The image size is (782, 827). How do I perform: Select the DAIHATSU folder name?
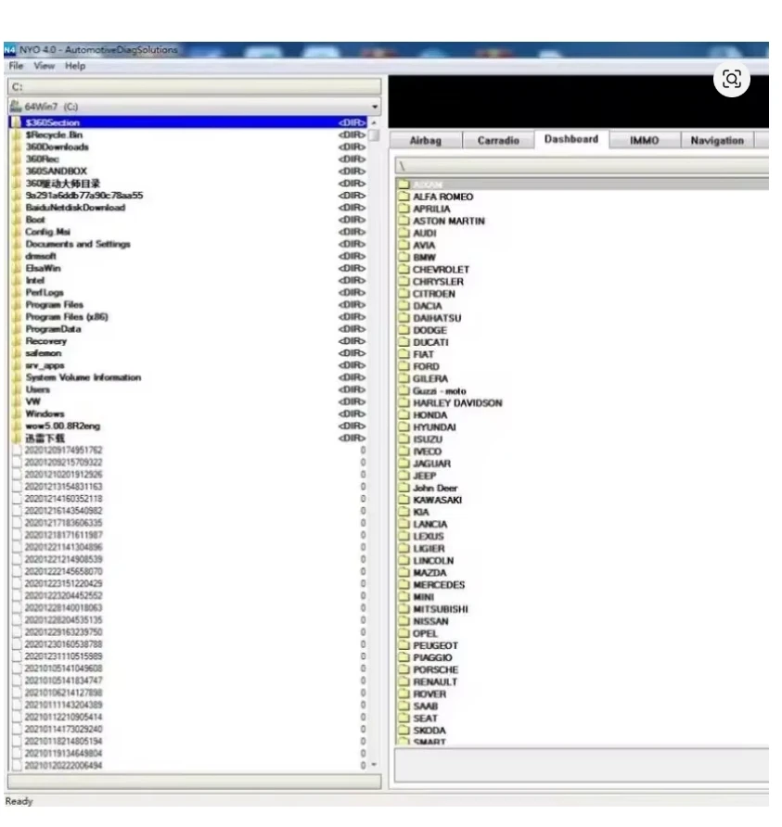pyautogui.click(x=438, y=319)
